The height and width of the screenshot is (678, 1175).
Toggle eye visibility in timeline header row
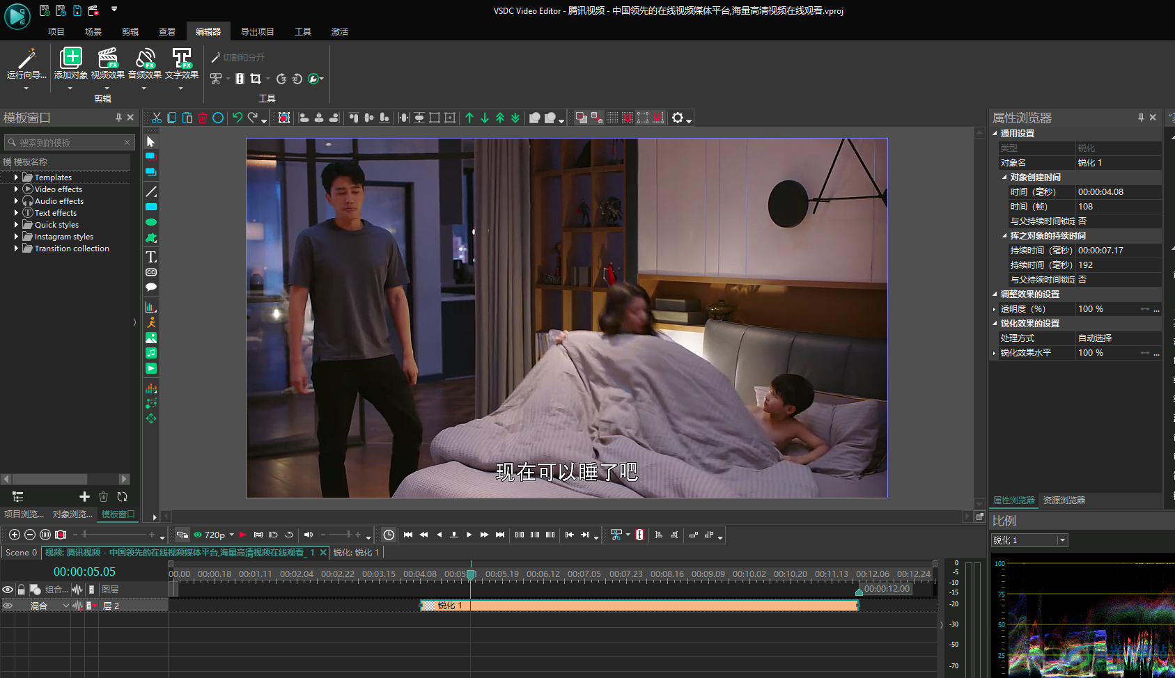pyautogui.click(x=8, y=590)
